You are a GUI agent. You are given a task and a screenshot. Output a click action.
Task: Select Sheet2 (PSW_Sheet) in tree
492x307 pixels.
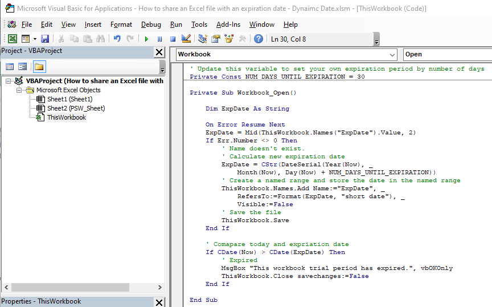click(x=76, y=108)
